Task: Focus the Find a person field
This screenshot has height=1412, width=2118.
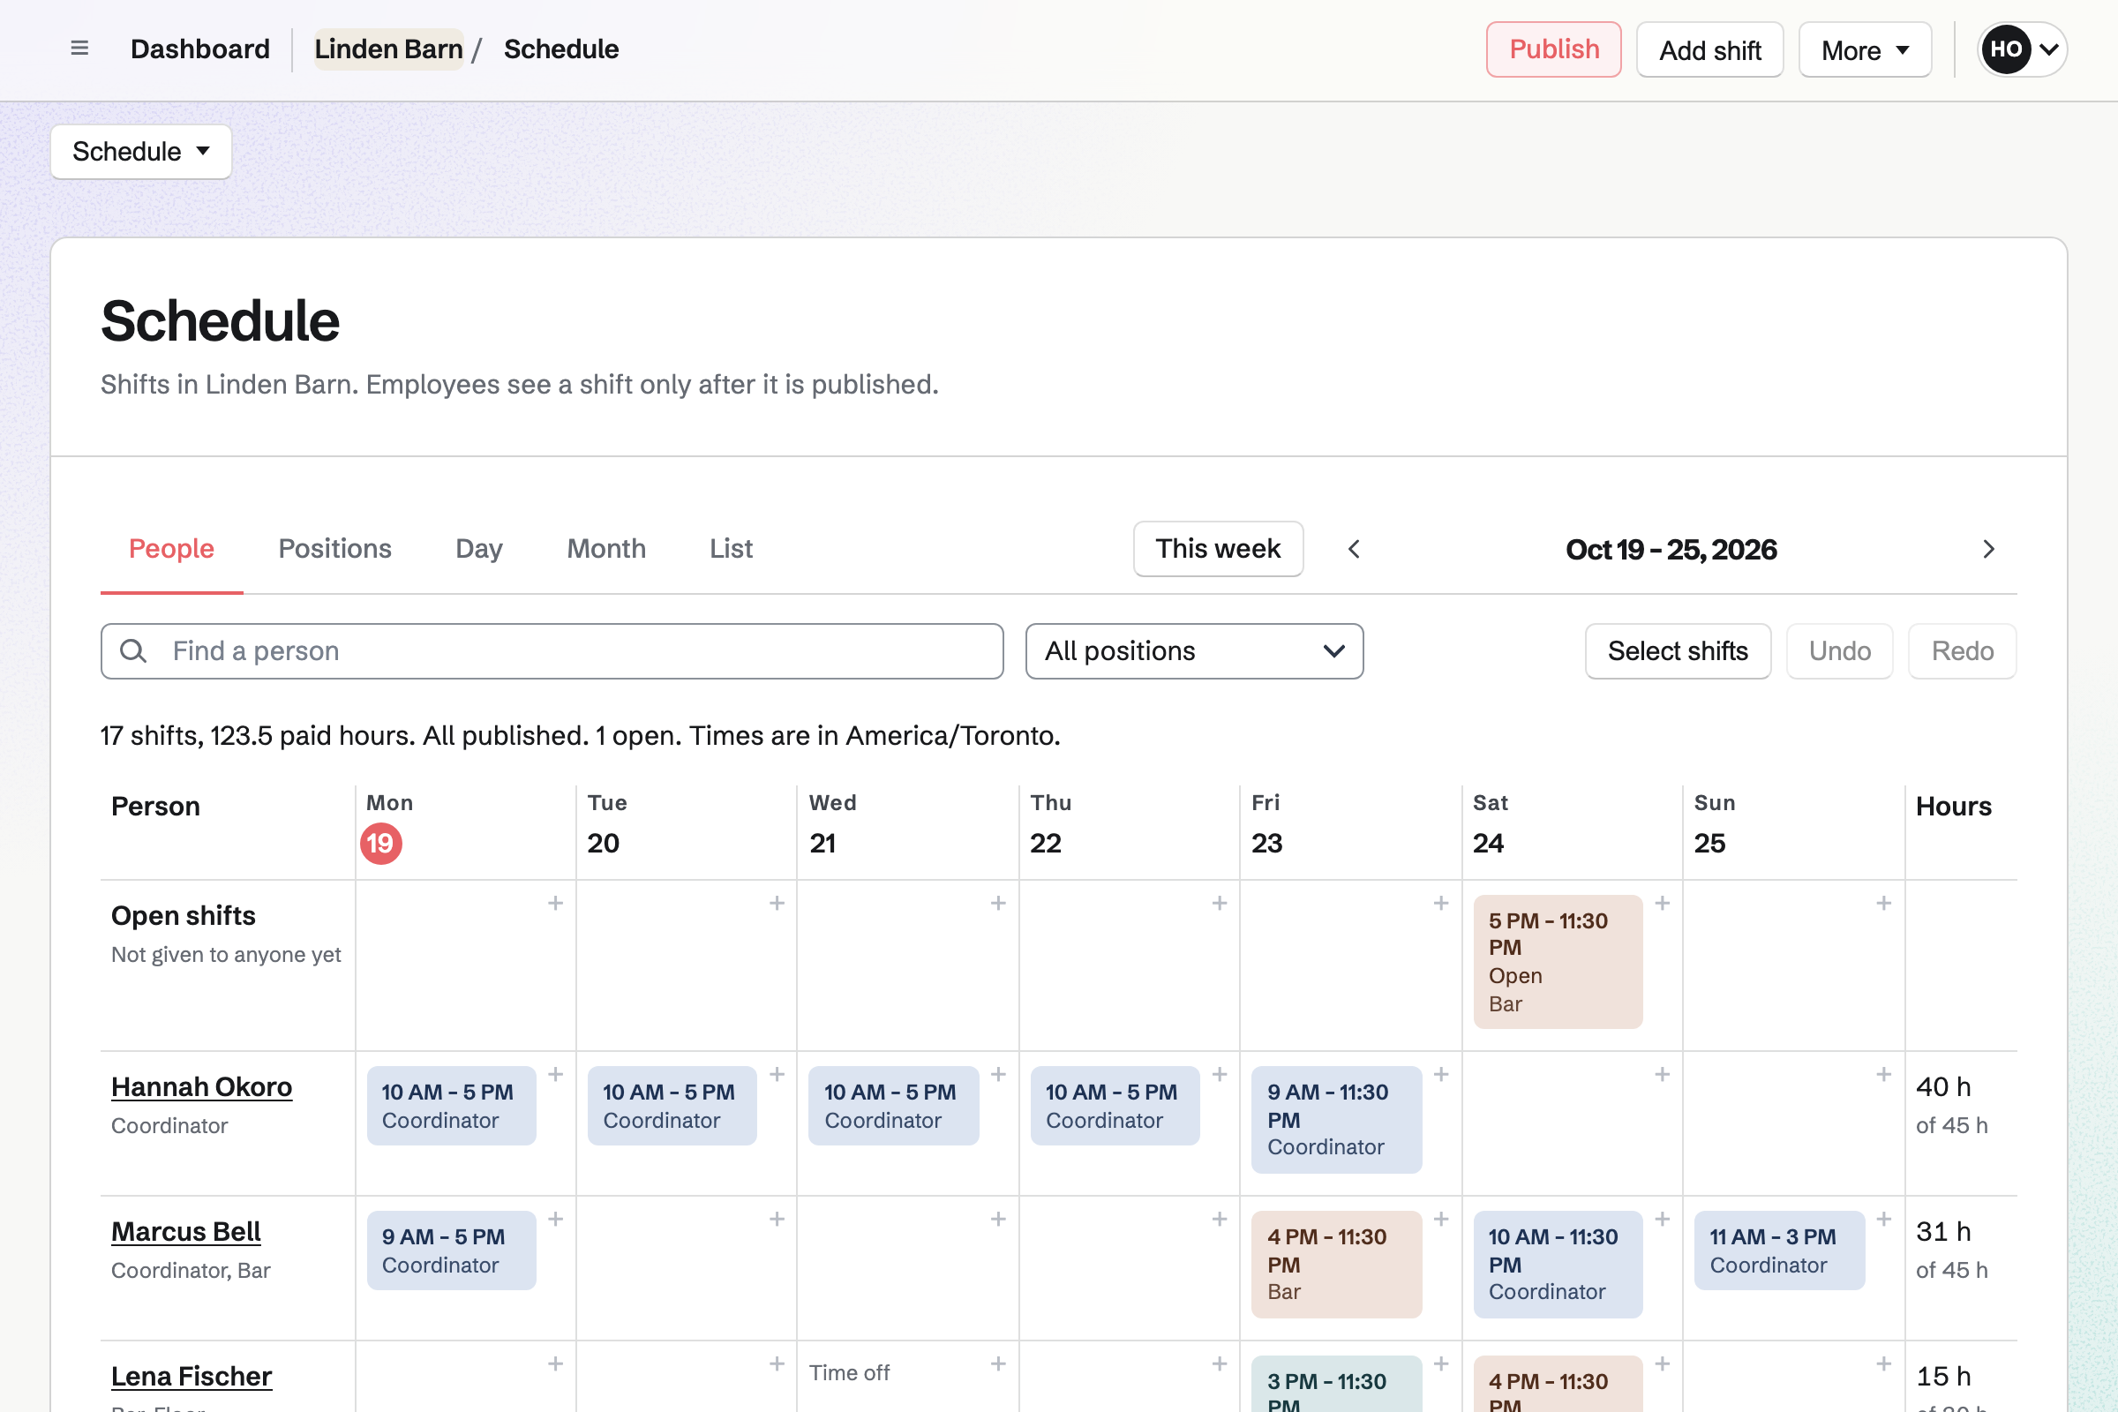Action: 552,651
